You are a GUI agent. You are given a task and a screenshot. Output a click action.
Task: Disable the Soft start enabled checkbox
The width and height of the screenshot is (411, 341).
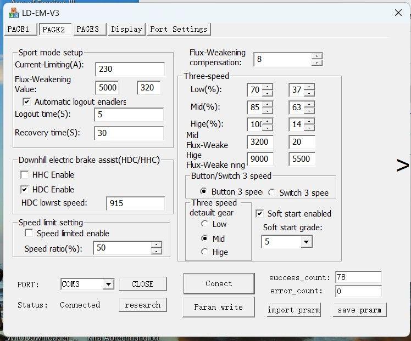(x=260, y=214)
